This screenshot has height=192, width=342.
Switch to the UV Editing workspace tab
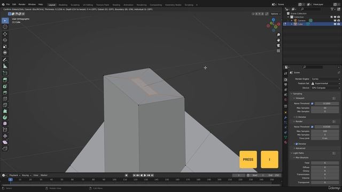coord(88,5)
